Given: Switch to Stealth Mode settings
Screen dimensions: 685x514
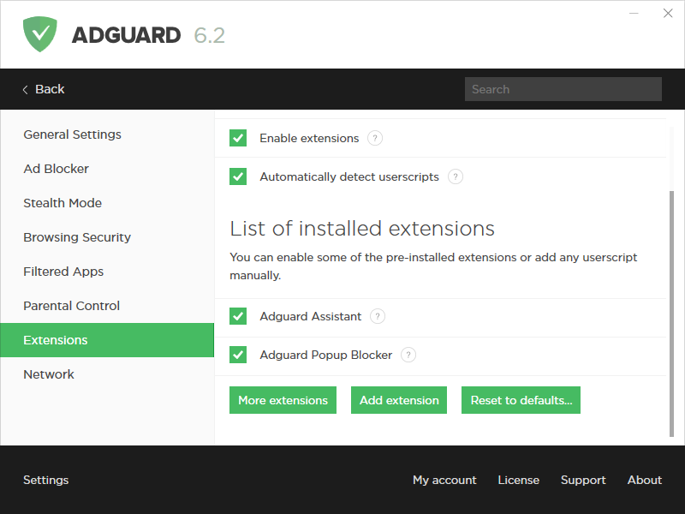Looking at the screenshot, I should click(63, 203).
